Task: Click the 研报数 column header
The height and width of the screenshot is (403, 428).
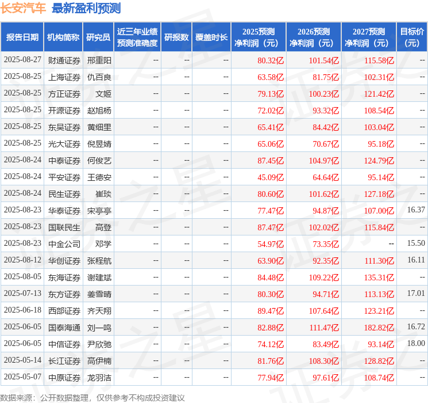Action: click(176, 37)
